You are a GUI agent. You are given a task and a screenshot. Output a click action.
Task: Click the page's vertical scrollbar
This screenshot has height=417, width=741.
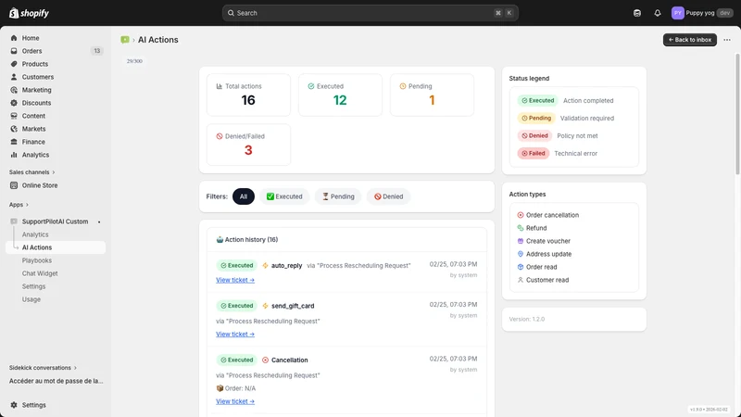click(x=737, y=113)
